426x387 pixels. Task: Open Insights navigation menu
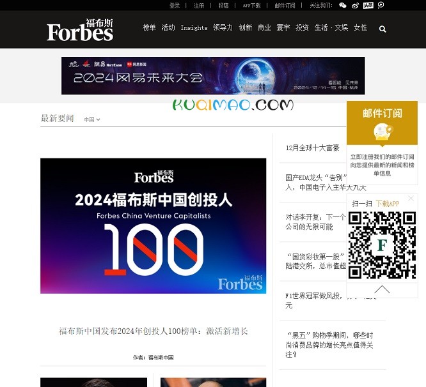pos(194,27)
